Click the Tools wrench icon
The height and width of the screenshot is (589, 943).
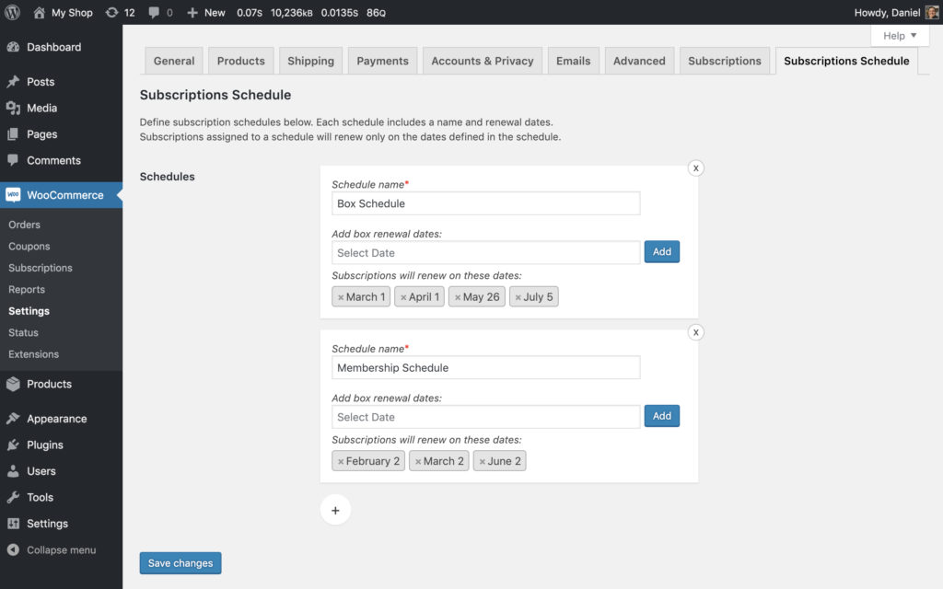point(13,497)
